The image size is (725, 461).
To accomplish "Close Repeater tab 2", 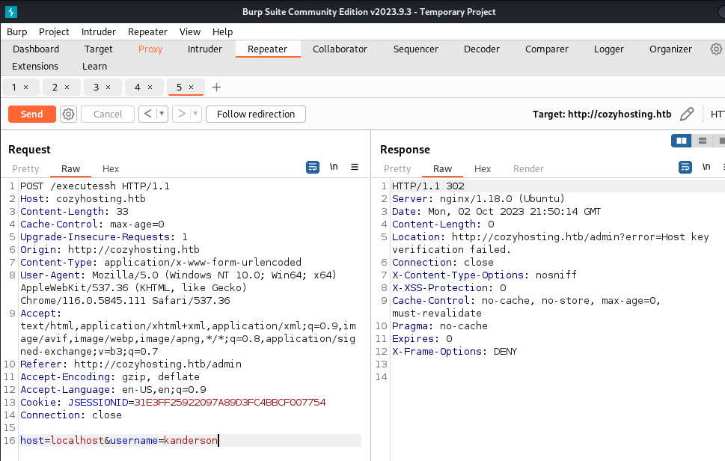I will click(x=67, y=88).
